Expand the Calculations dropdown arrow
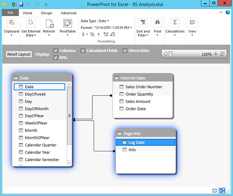The width and height of the screenshot is (233, 196). pyautogui.click(x=175, y=35)
